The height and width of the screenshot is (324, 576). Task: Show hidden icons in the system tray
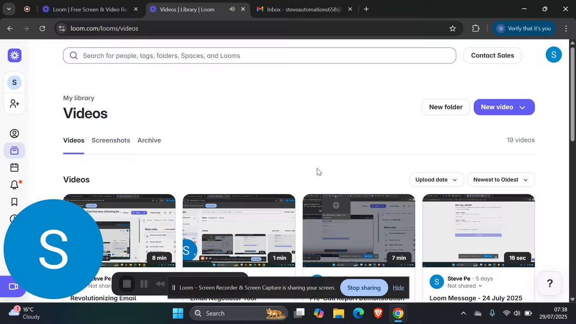463,313
